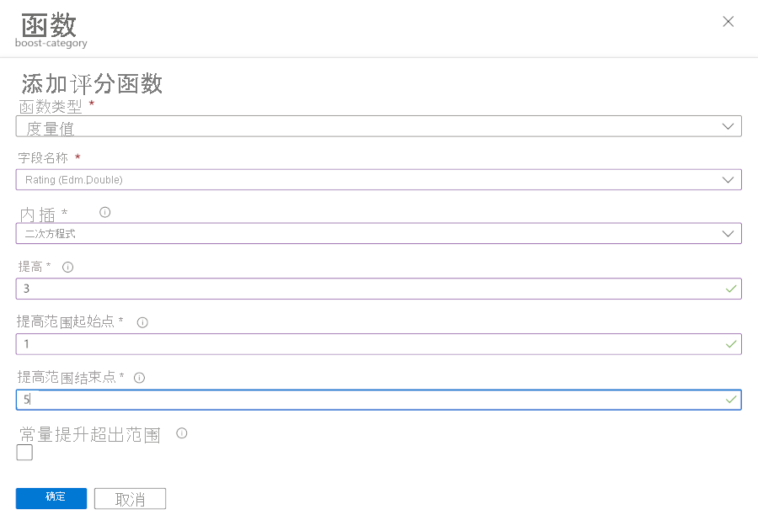The image size is (758, 520).
Task: Click the info icon next to 提高范围结束点
Action: click(139, 377)
